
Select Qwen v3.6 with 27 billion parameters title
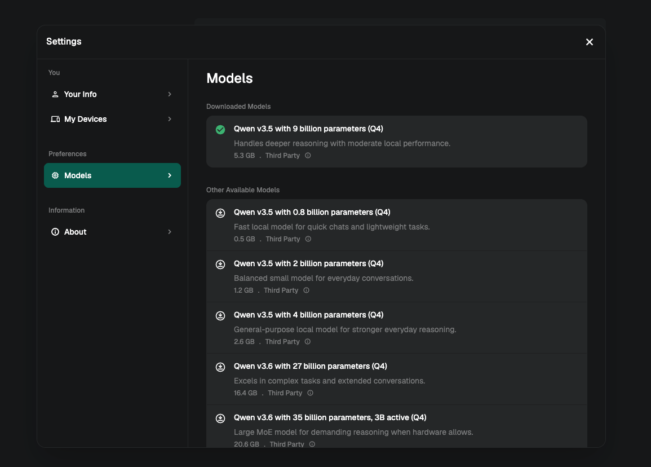tap(311, 366)
